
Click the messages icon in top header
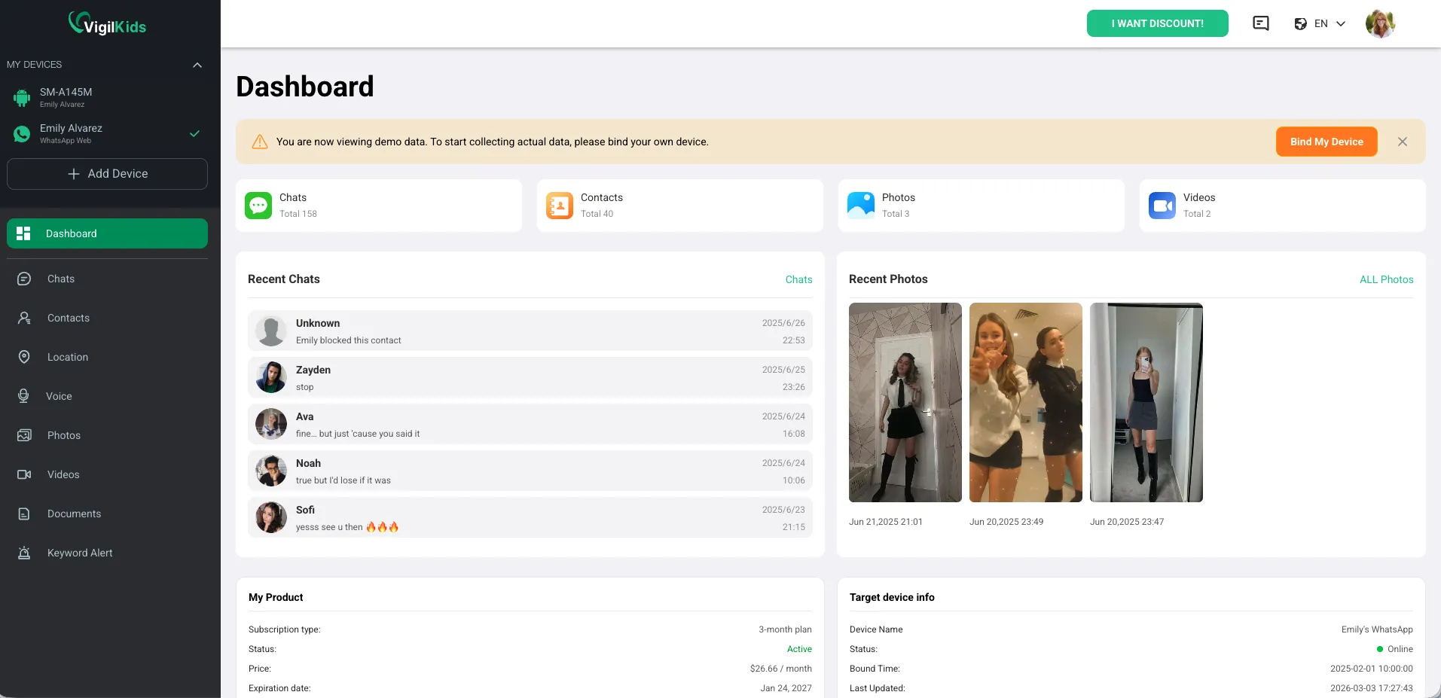[1260, 23]
